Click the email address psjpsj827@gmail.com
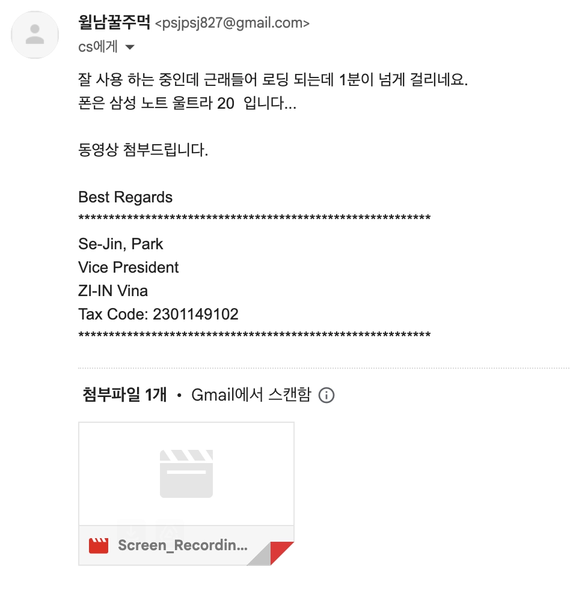570x597 pixels. pos(232,23)
